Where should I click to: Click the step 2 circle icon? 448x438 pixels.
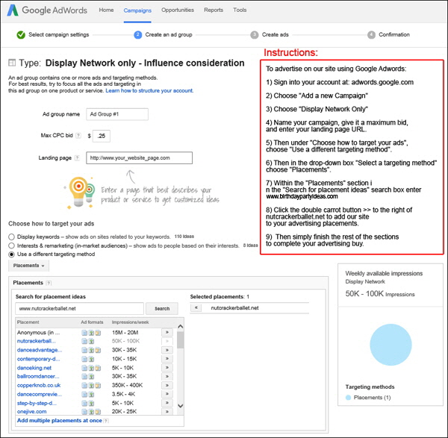pyautogui.click(x=137, y=35)
